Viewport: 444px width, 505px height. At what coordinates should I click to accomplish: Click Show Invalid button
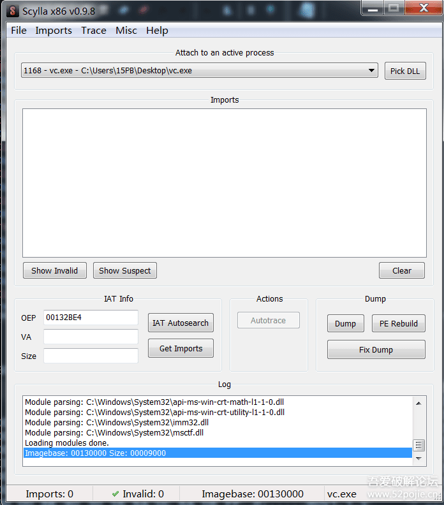(54, 270)
